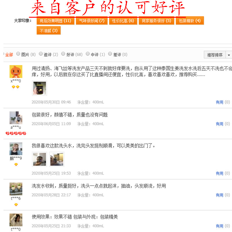Open 胭***9 reviewer avatar

click(16, 149)
